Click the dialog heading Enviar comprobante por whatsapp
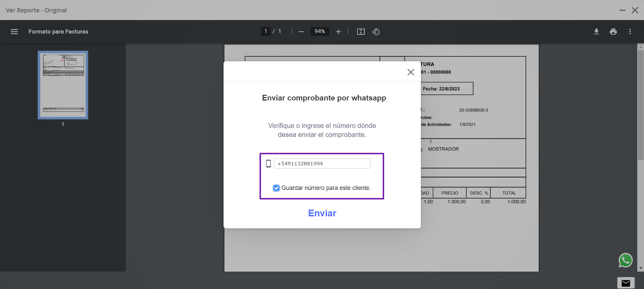The height and width of the screenshot is (289, 644). click(x=324, y=98)
